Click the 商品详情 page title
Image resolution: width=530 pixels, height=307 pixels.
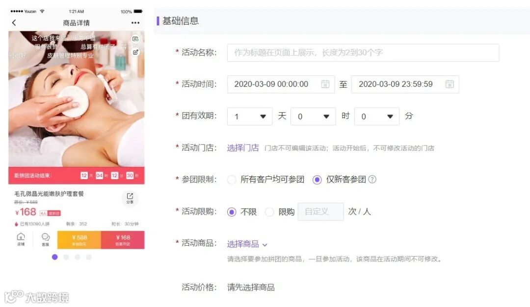[77, 23]
